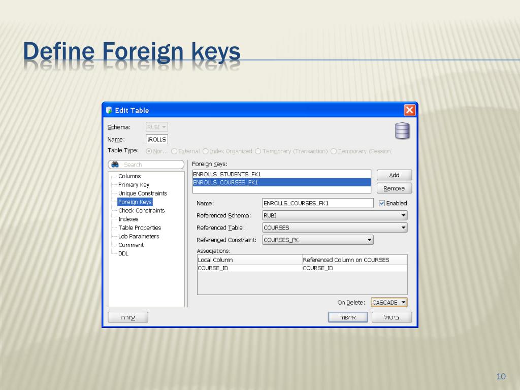Image resolution: width=520 pixels, height=390 pixels.
Task: Click the Add foreign key button
Action: point(394,175)
